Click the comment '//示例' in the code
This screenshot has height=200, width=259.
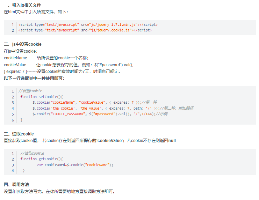coord(162,114)
